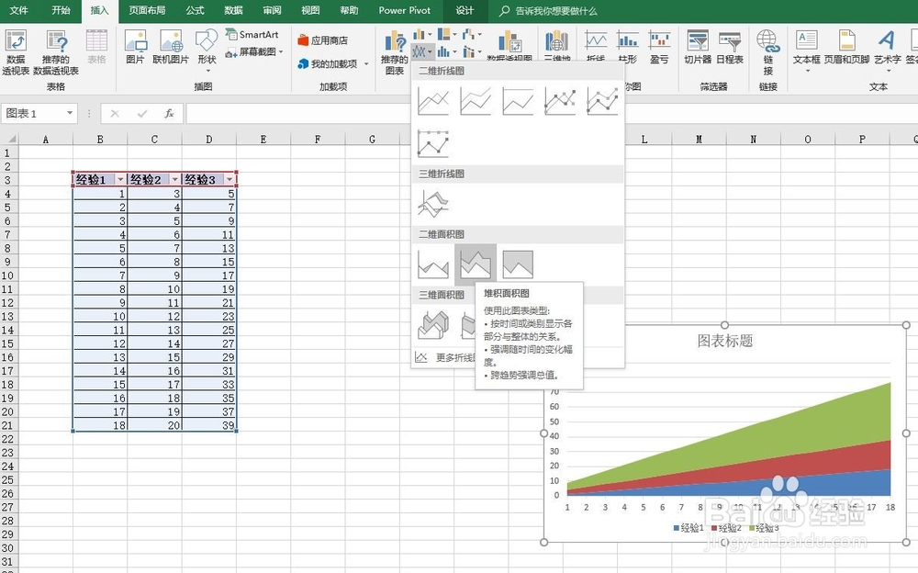Insert a PivotTable via 数据透视表 icon
Image resolution: width=918 pixels, height=573 pixels.
16,51
